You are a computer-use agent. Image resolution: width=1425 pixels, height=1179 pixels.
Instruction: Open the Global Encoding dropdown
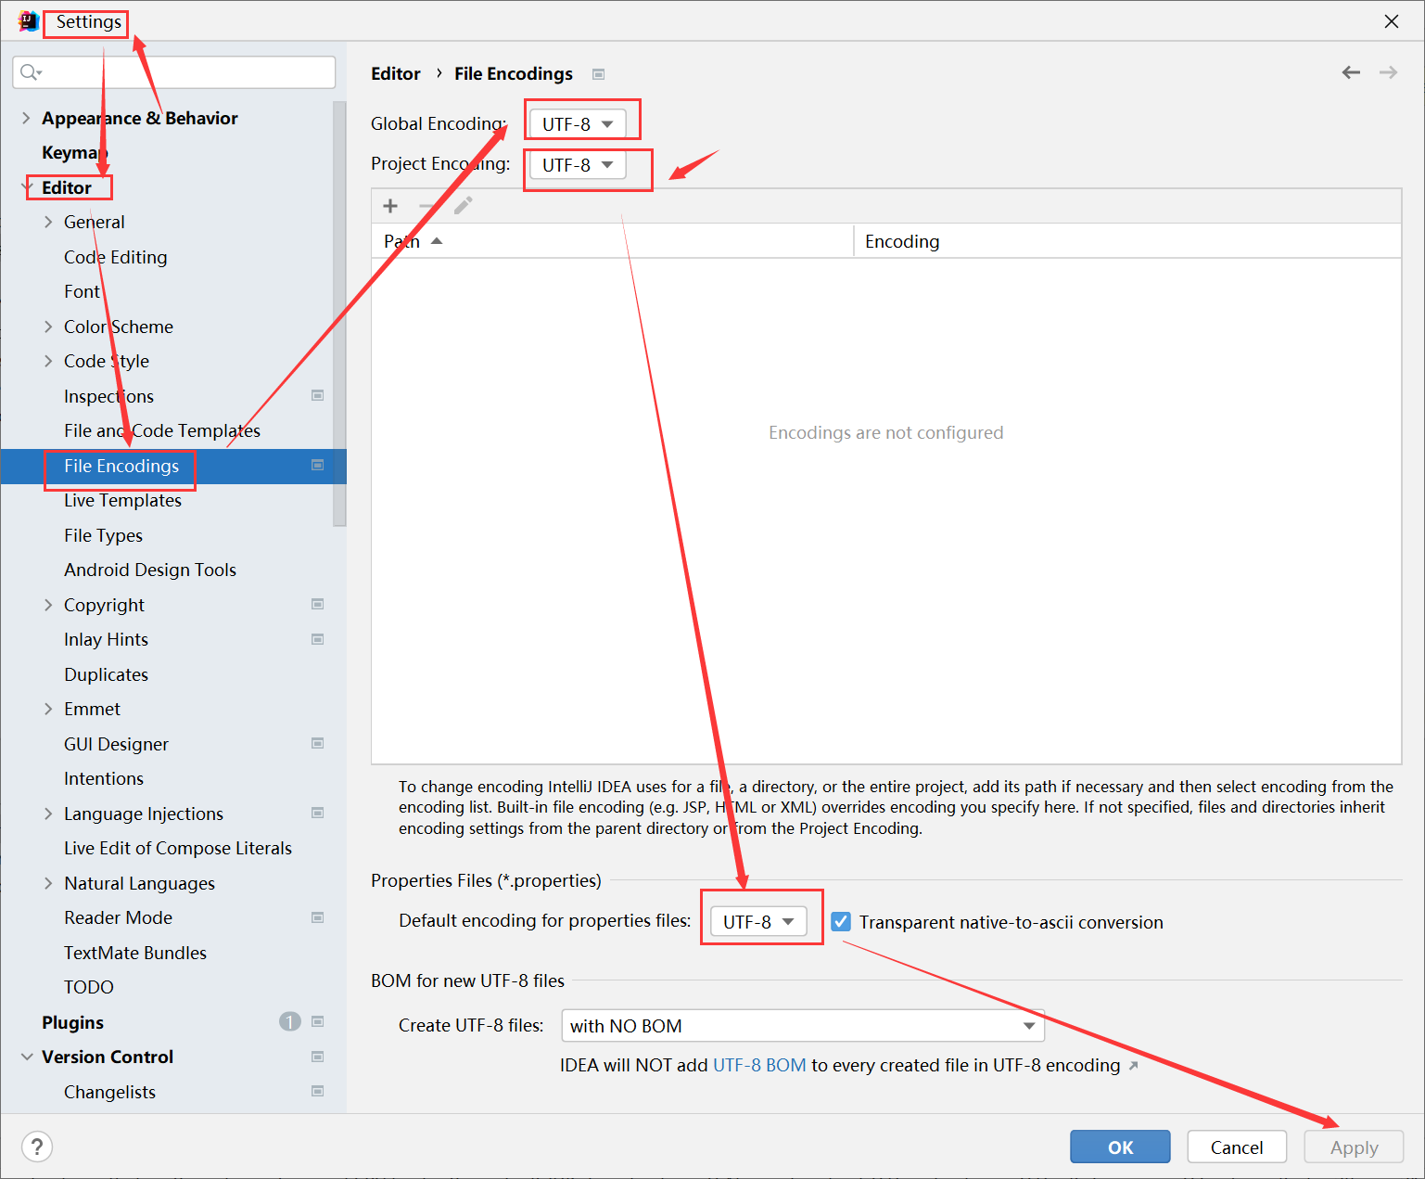578,123
